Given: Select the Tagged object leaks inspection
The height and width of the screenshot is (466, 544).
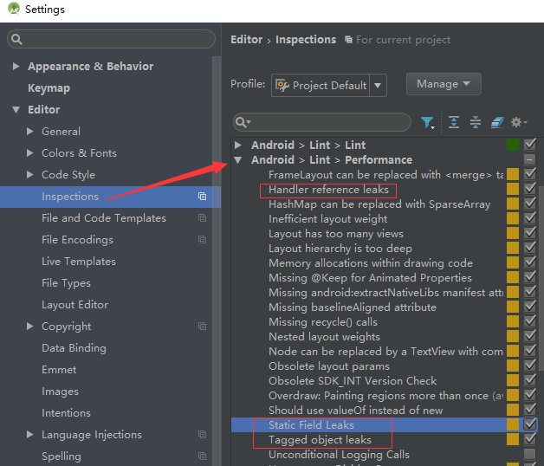Looking at the screenshot, I should (320, 440).
